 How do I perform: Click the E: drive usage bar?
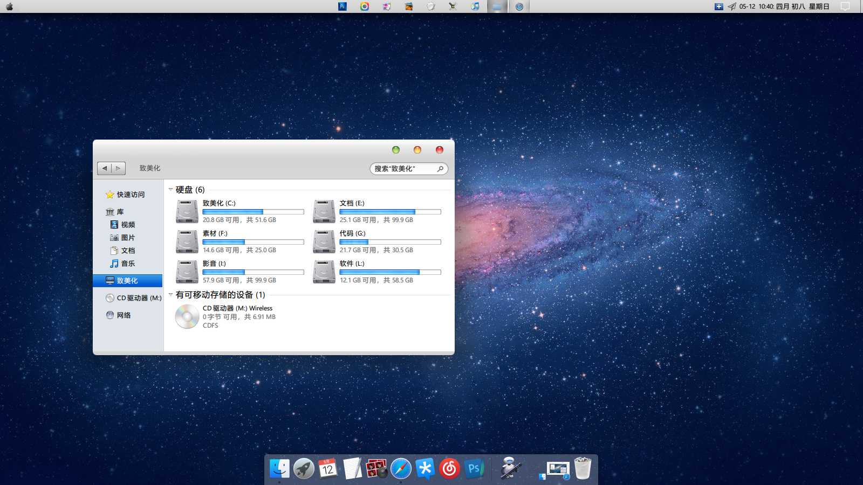[x=390, y=212]
